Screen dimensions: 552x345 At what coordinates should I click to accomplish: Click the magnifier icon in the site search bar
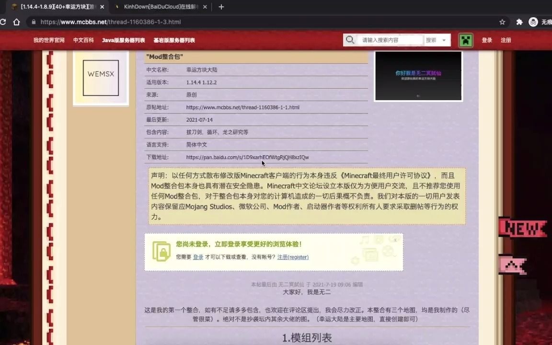coord(350,40)
